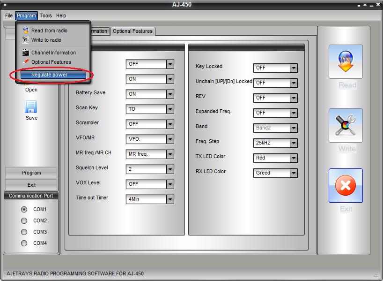Expand the Expanded Freq. dropdown
Screen dimensions: 383x281
294,113
